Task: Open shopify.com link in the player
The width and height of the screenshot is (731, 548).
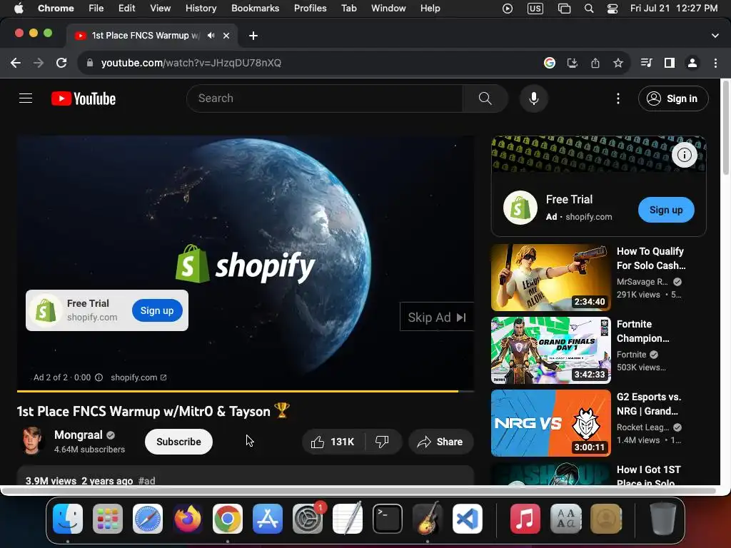Action: [138, 377]
